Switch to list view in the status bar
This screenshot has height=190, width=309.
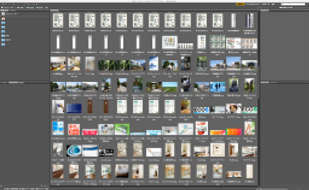(305, 189)
